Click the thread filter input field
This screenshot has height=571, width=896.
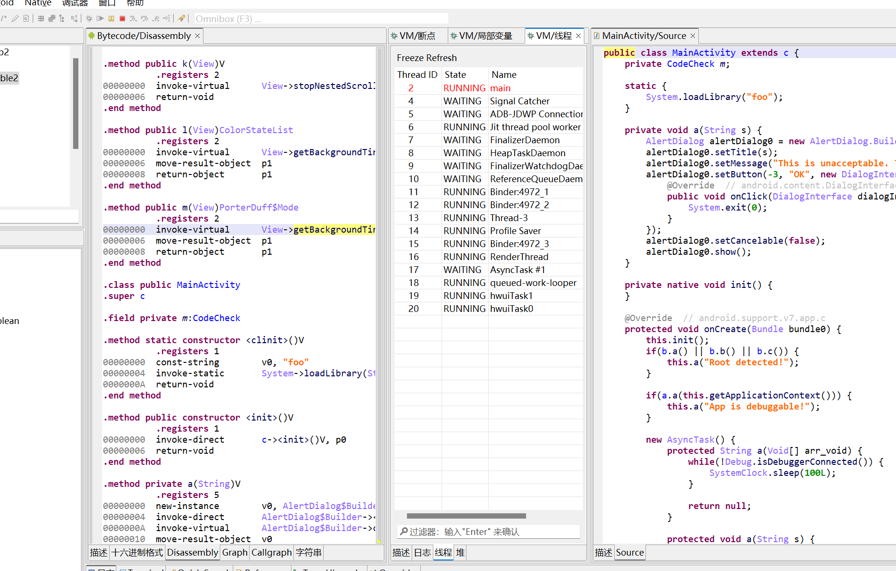coord(489,532)
